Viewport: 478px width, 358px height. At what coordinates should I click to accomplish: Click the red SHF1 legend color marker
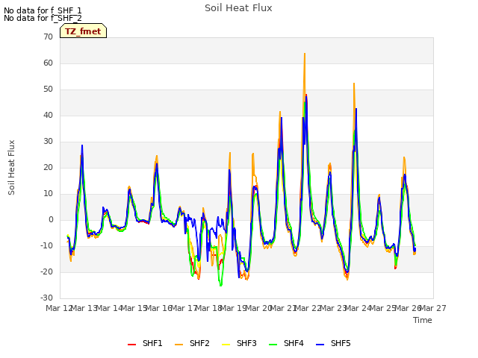(131, 345)
